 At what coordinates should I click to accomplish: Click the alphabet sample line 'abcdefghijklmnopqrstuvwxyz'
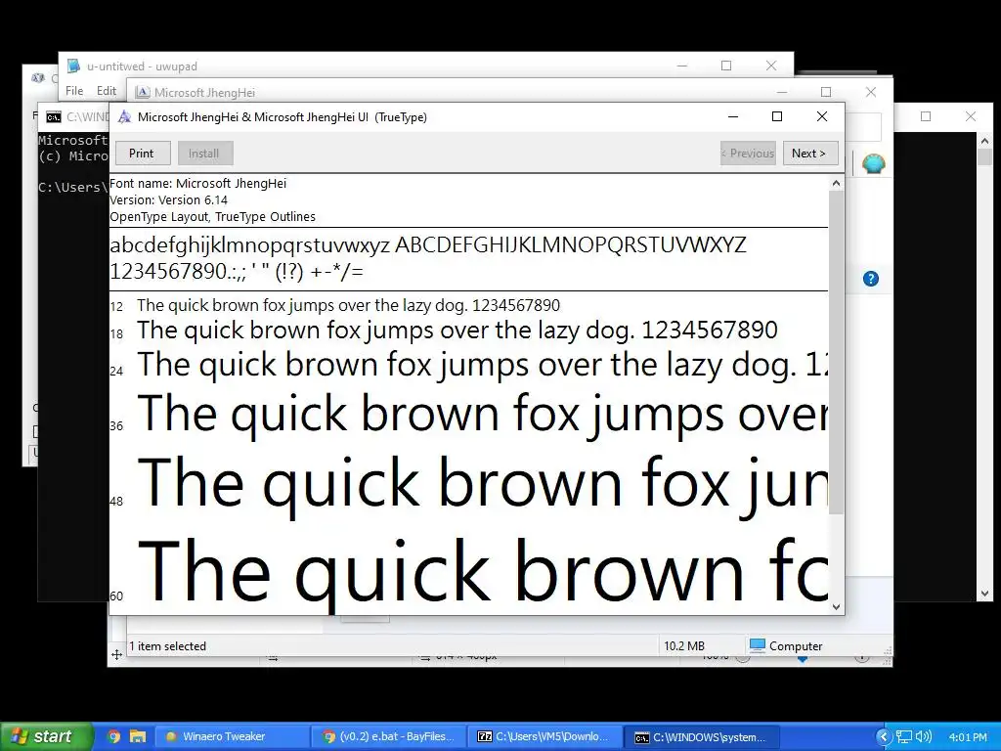(249, 245)
